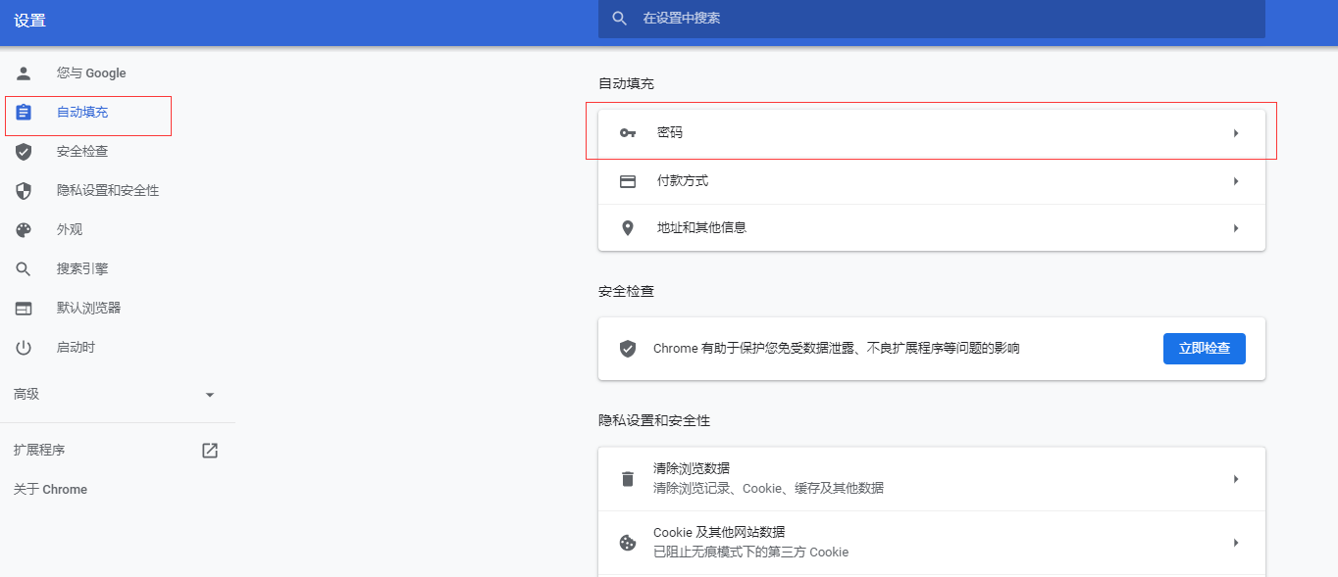Click the shield icon beside 安全检查
This screenshot has height=577, width=1338.
click(x=23, y=151)
